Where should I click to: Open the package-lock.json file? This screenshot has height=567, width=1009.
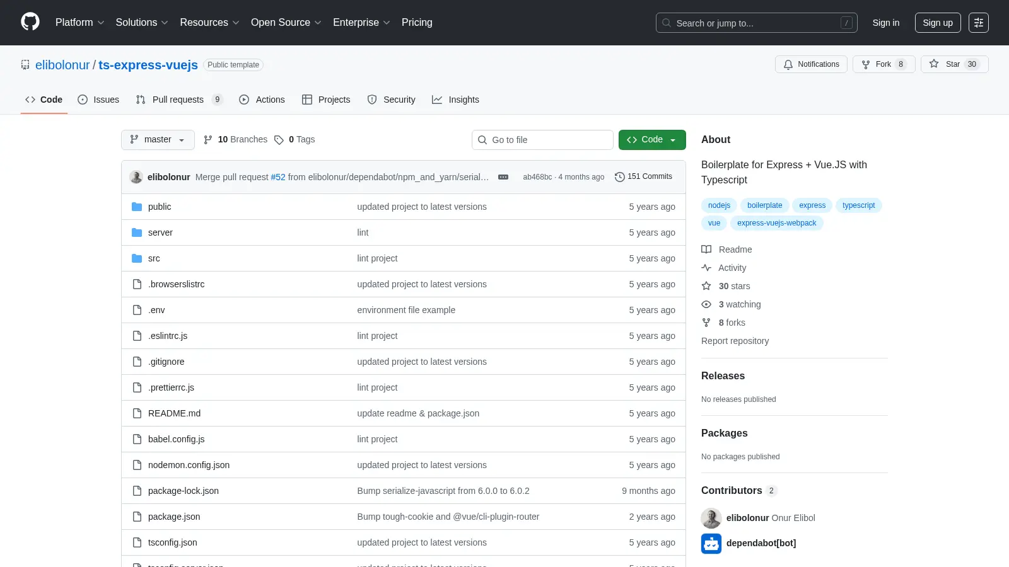[184, 491]
